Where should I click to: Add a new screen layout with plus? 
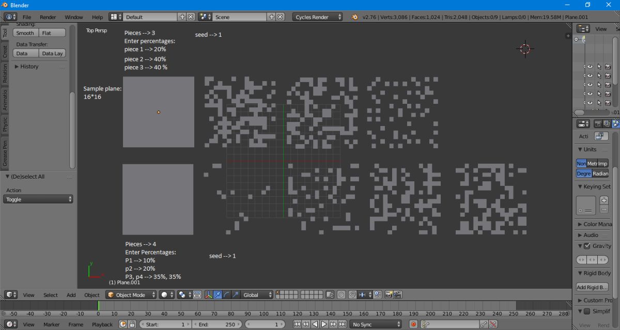click(182, 17)
